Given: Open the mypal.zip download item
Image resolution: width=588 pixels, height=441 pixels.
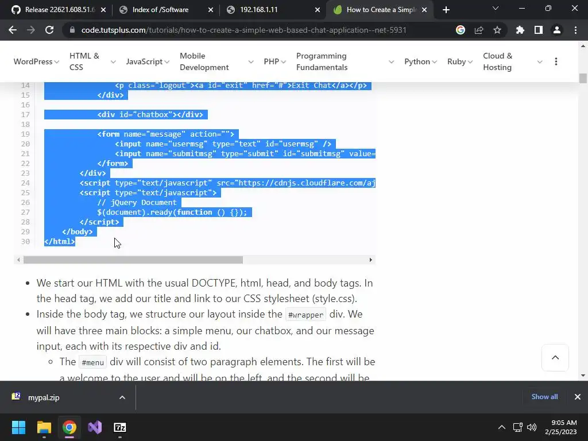Looking at the screenshot, I should pyautogui.click(x=44, y=397).
